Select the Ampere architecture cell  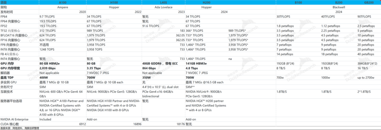click(x=63, y=7)
